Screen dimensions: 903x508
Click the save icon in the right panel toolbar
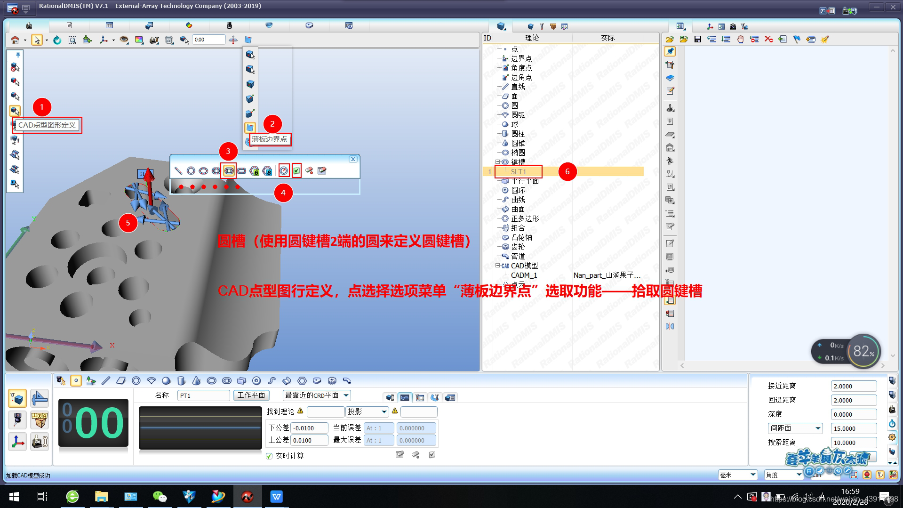698,39
